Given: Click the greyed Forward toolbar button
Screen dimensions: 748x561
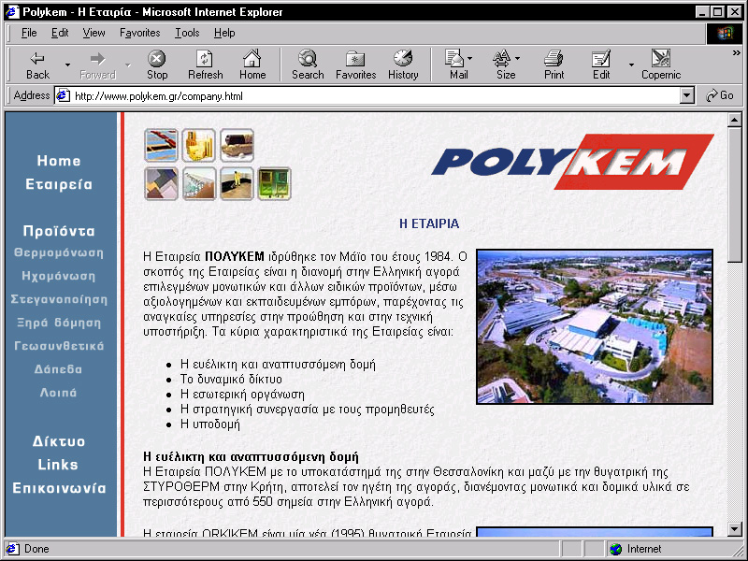Looking at the screenshot, I should (98, 65).
